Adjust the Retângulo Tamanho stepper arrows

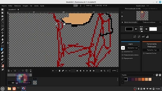point(160,50)
